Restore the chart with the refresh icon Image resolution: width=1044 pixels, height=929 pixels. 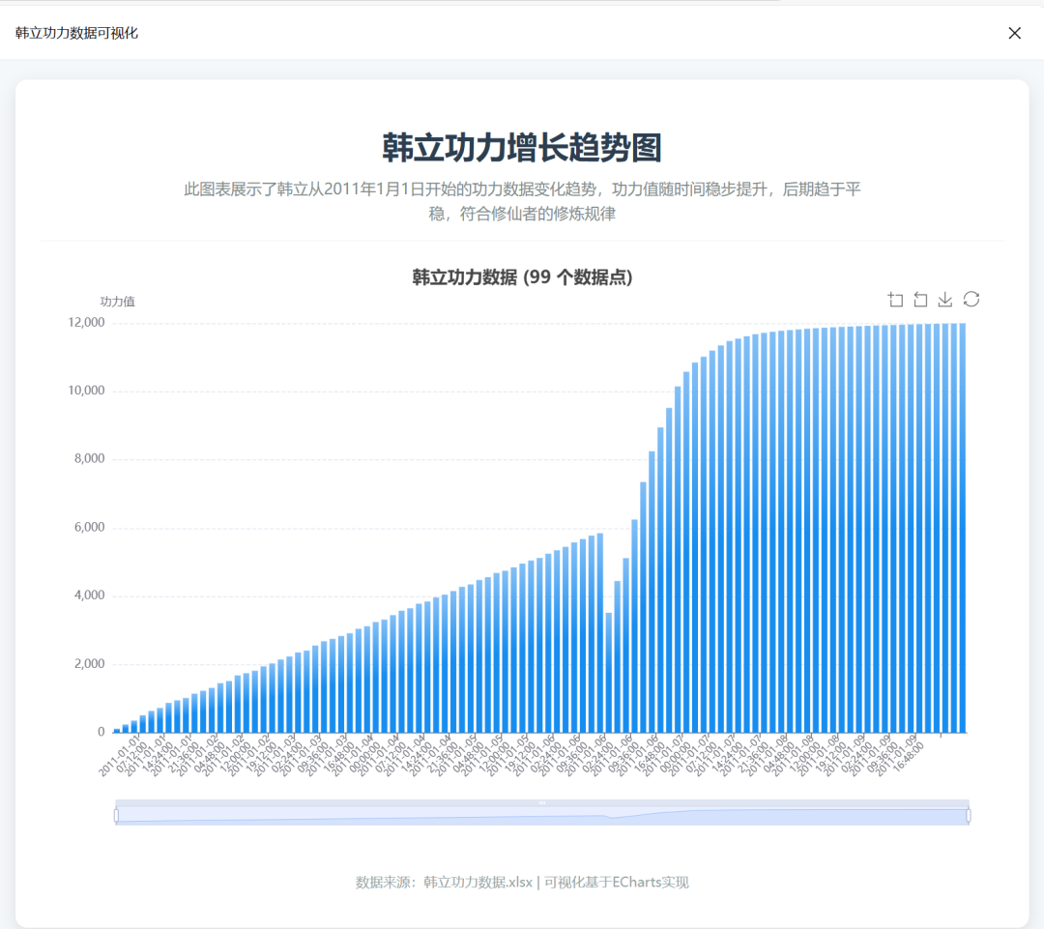[x=971, y=300]
